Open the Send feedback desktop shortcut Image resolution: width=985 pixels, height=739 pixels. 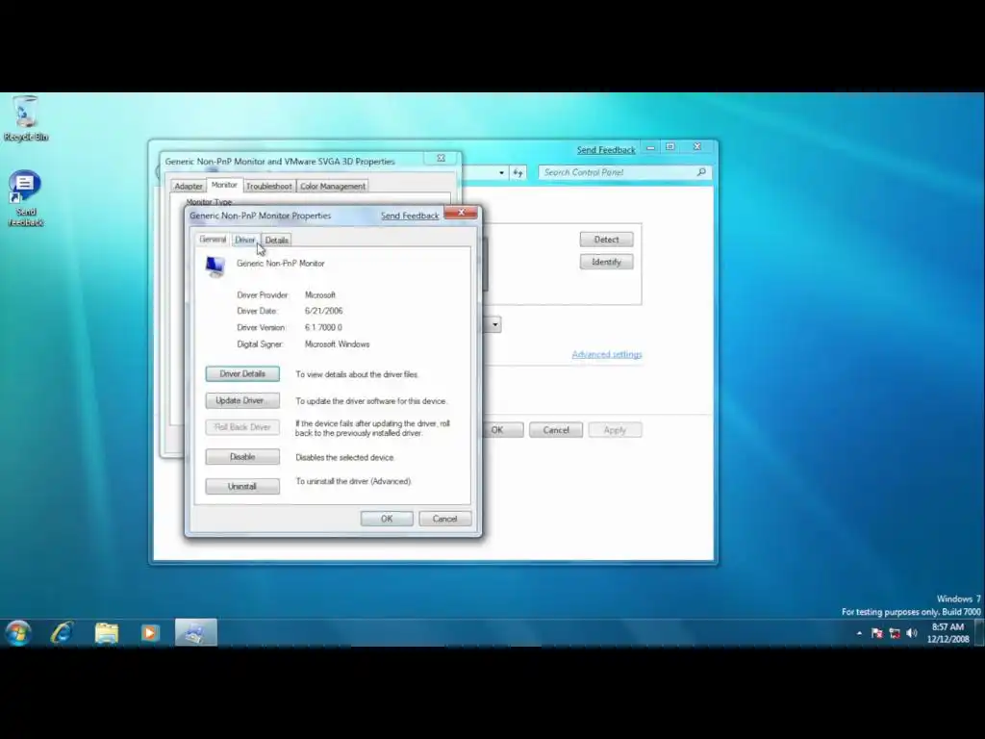click(26, 198)
